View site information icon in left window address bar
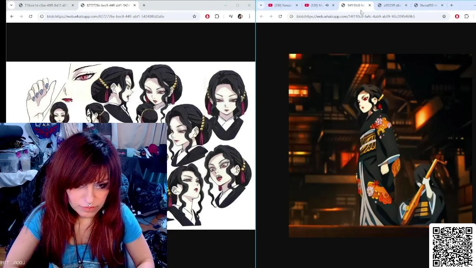476x268 pixels. [42, 16]
